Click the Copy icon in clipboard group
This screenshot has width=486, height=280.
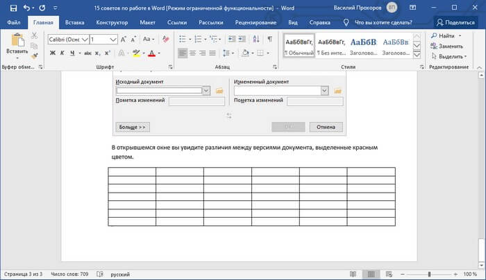[x=35, y=46]
